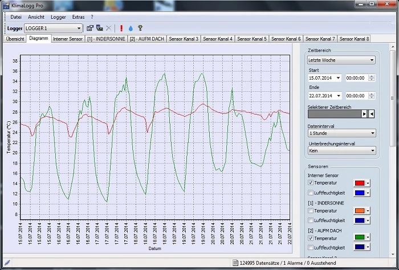The width and height of the screenshot is (399, 270).
Task: Click the pencil icon in status bar
Action: coord(7,263)
